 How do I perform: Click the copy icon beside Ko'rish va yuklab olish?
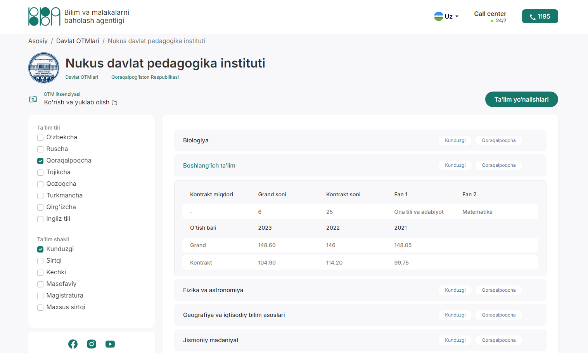tap(114, 103)
